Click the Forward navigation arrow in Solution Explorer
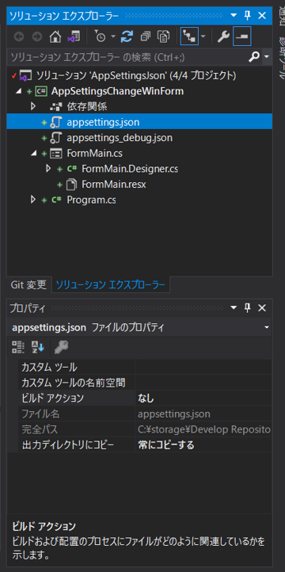This screenshot has width=285, height=572. coord(36,36)
